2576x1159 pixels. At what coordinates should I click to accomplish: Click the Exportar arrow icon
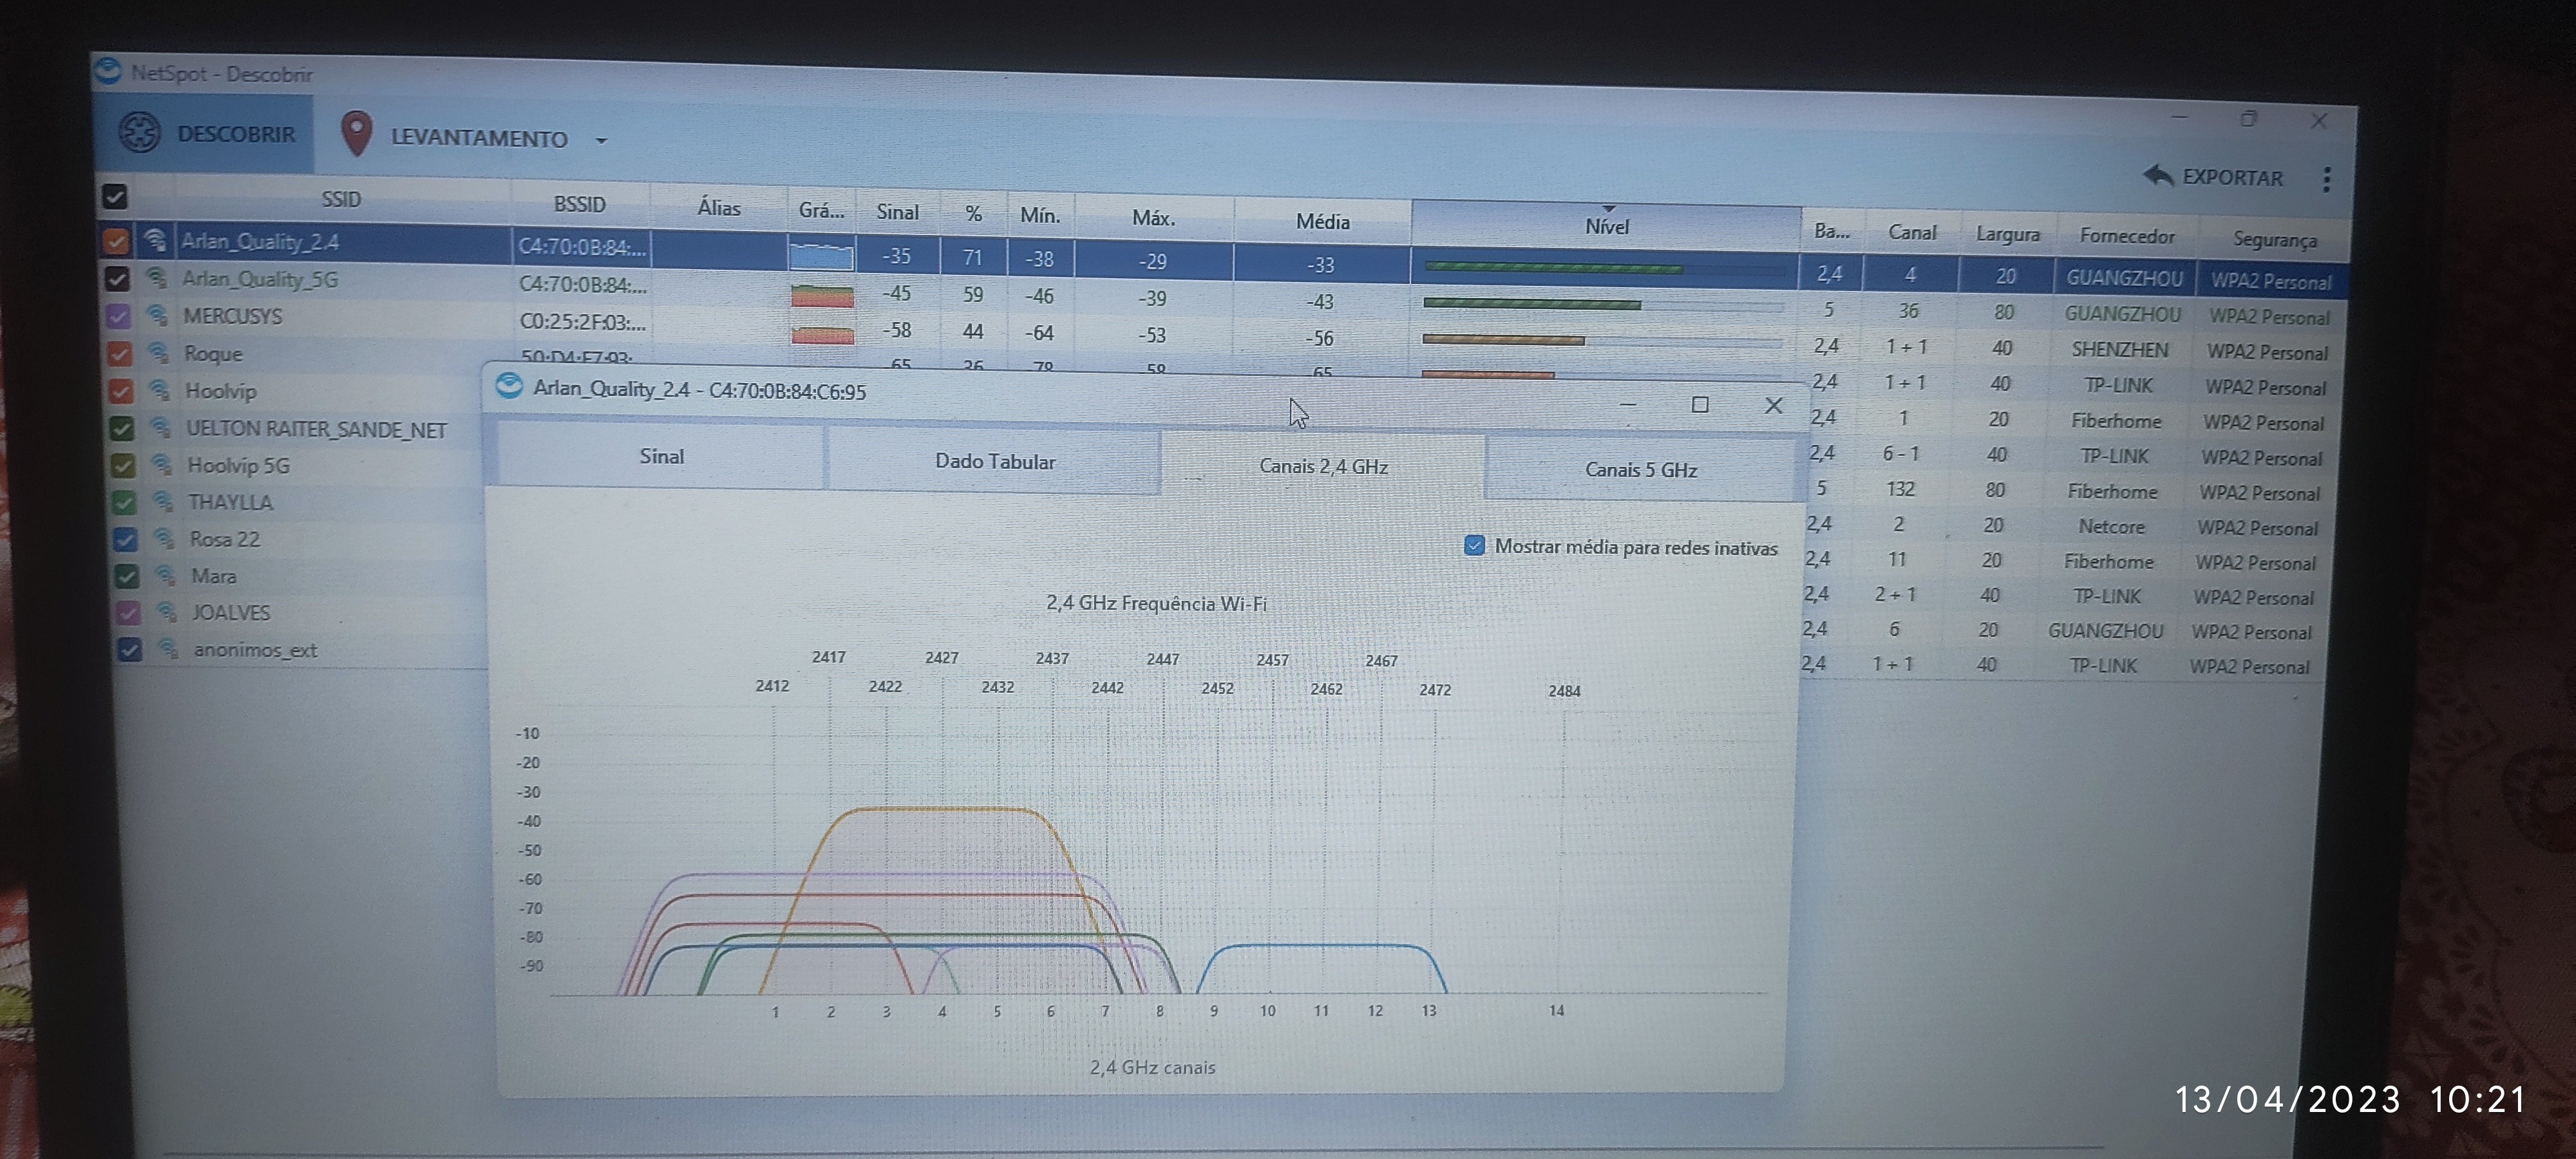tap(2158, 175)
